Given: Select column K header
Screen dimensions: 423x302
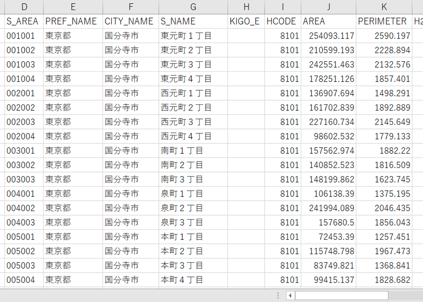Looking at the screenshot, I should pyautogui.click(x=384, y=7).
